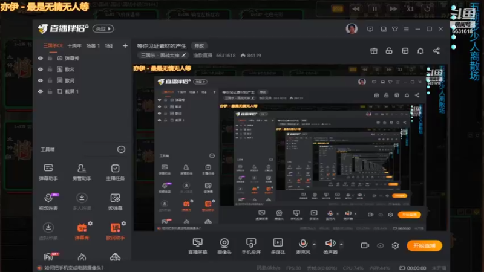Screen dimensions: 484x272
Task: Open the hamburger menu in title bar
Action: [x=406, y=29]
